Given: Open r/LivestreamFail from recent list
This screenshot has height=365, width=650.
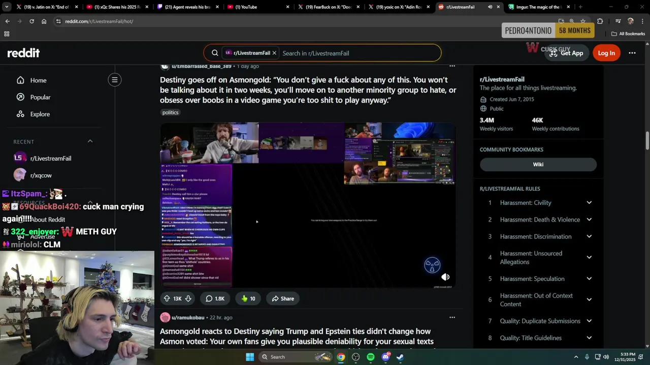Looking at the screenshot, I should (51, 158).
